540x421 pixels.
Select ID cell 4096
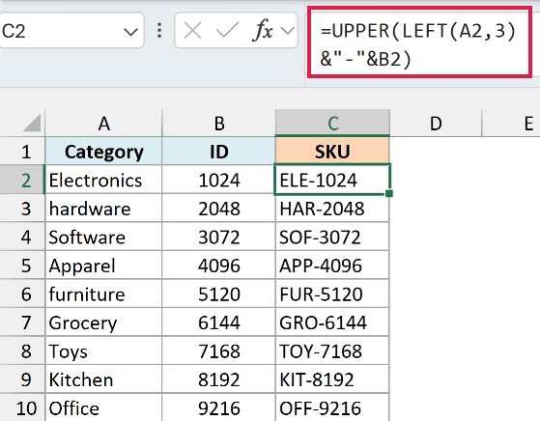218,266
